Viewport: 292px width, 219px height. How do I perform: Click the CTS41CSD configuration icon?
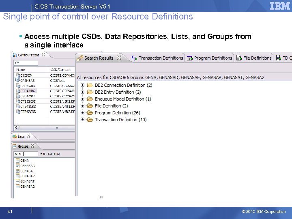pos(18,107)
